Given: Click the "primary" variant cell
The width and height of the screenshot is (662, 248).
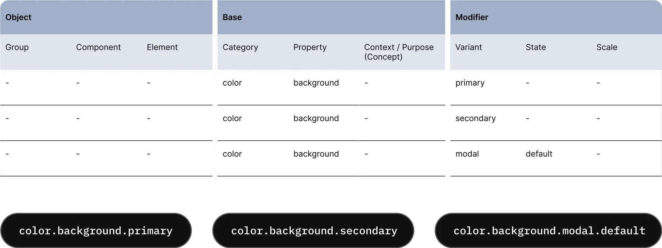Looking at the screenshot, I should click(470, 83).
